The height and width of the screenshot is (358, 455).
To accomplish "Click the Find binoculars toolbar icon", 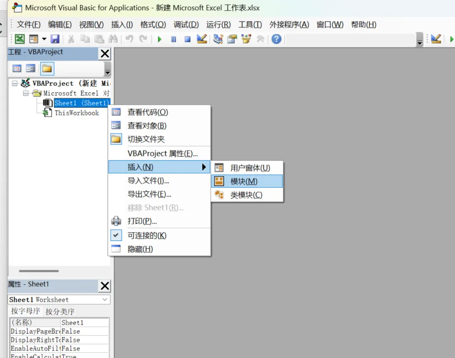I will pos(113,39).
